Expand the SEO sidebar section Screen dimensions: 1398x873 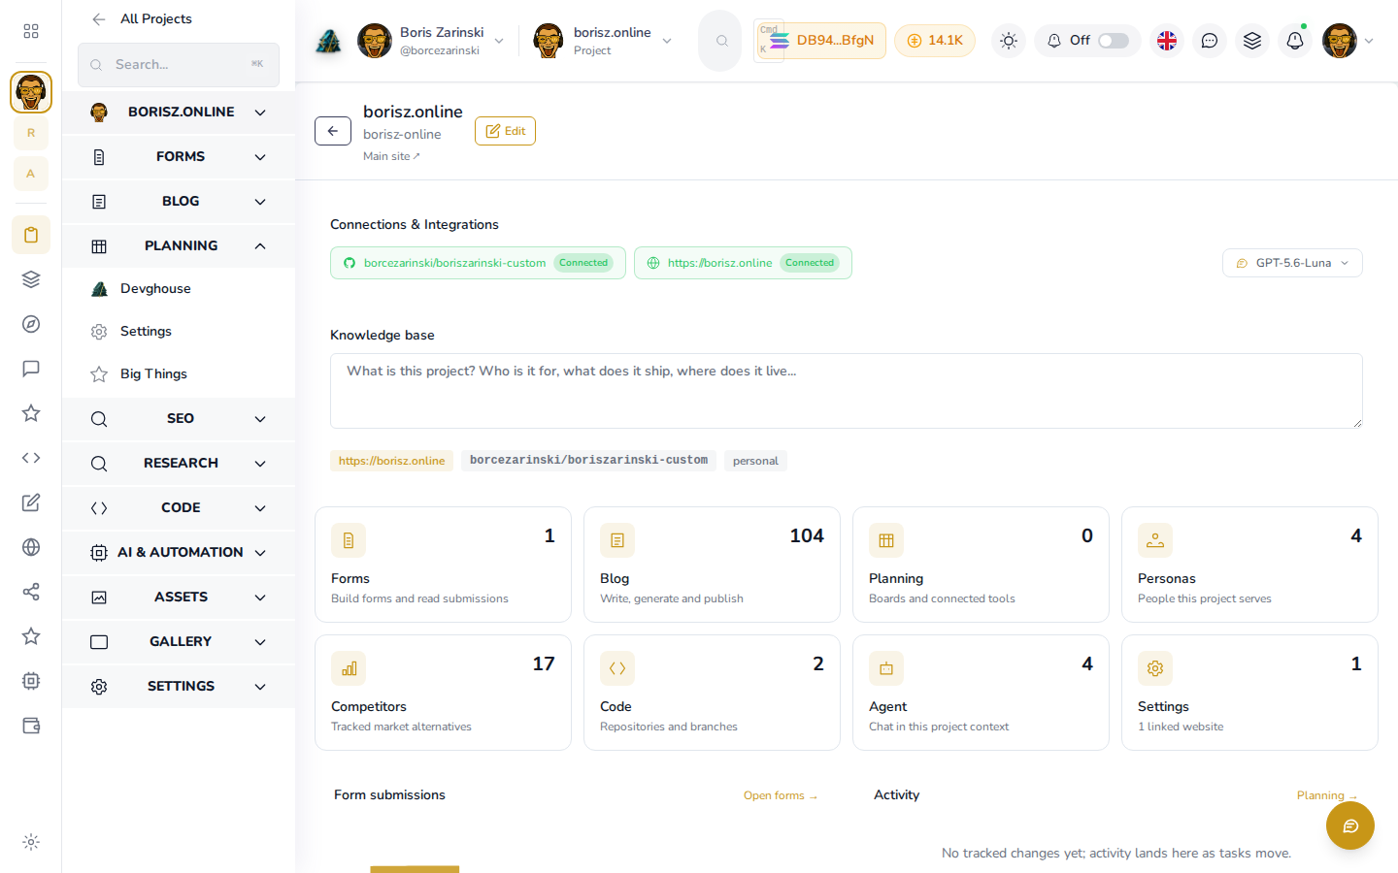tap(179, 419)
